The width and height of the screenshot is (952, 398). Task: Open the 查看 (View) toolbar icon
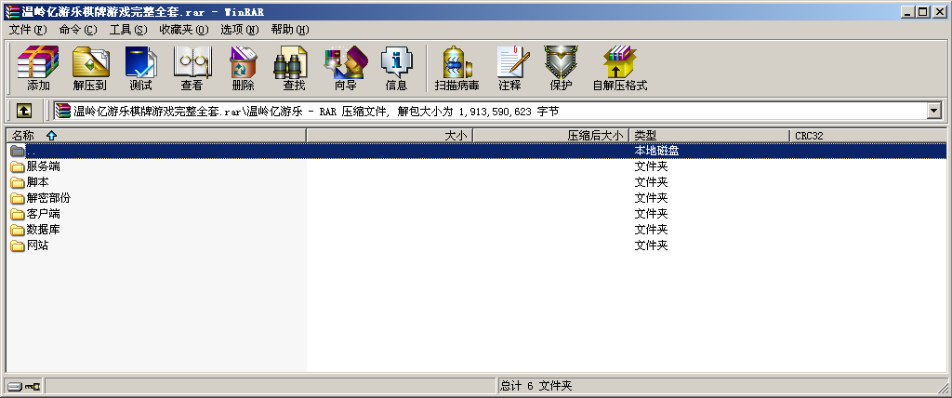[x=192, y=68]
